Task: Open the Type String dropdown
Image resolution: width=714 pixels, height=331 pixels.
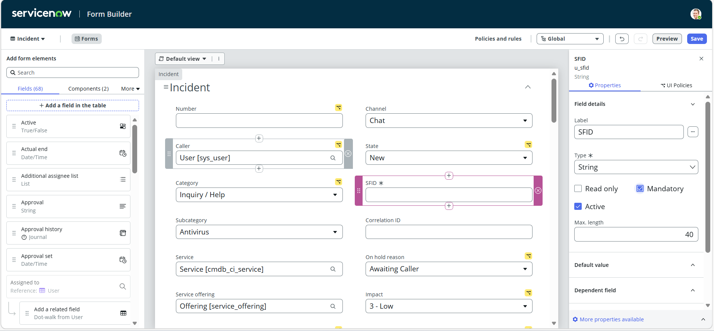Action: tap(636, 167)
